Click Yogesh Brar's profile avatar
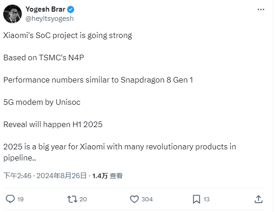 13,14
